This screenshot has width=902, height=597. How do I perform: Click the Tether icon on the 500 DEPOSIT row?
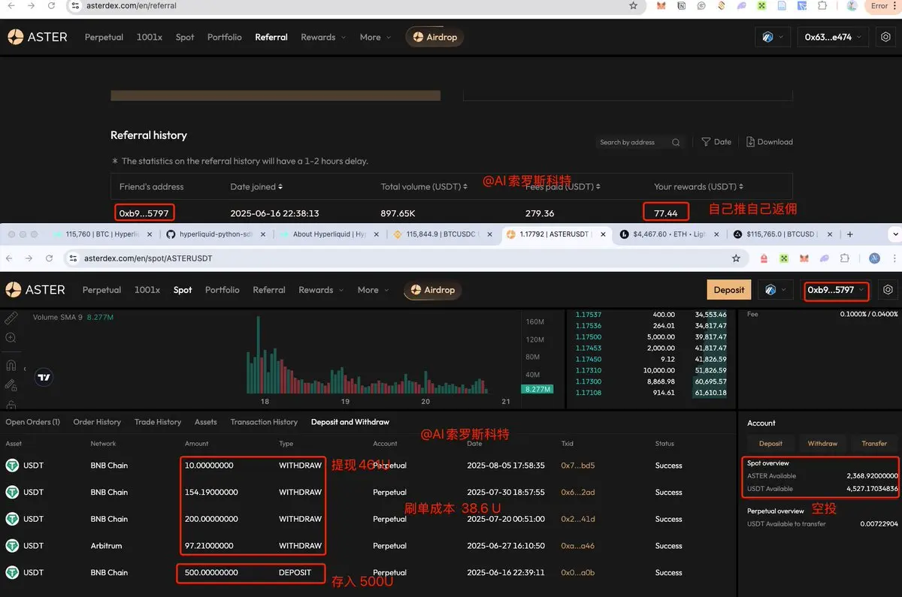12,572
